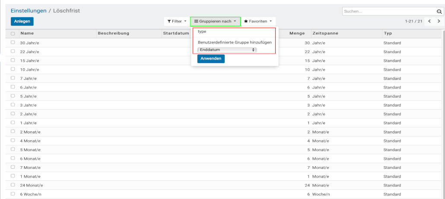
Task: Collapse the Gruppieren nach dropdown
Action: 215,21
